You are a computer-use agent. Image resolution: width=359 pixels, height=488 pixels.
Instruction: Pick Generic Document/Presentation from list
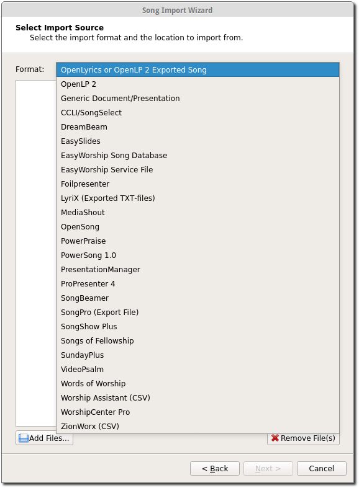(x=198, y=99)
